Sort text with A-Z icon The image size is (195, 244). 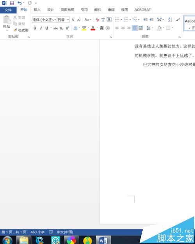[x=170, y=20]
